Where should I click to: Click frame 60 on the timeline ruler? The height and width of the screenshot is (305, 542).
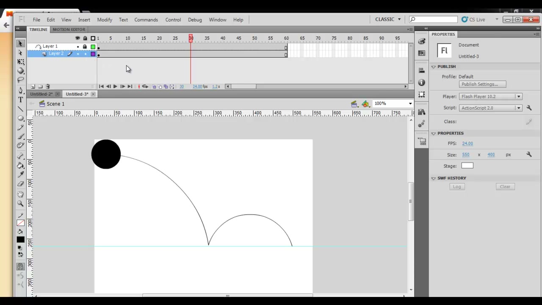click(x=286, y=38)
